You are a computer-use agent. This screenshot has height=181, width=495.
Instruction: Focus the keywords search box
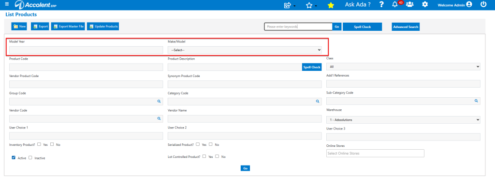(298, 26)
